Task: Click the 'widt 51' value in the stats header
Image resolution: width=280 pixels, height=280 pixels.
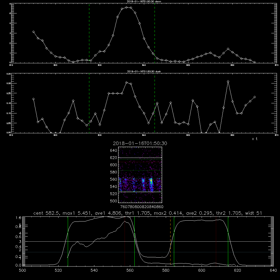Action: pos(253,213)
